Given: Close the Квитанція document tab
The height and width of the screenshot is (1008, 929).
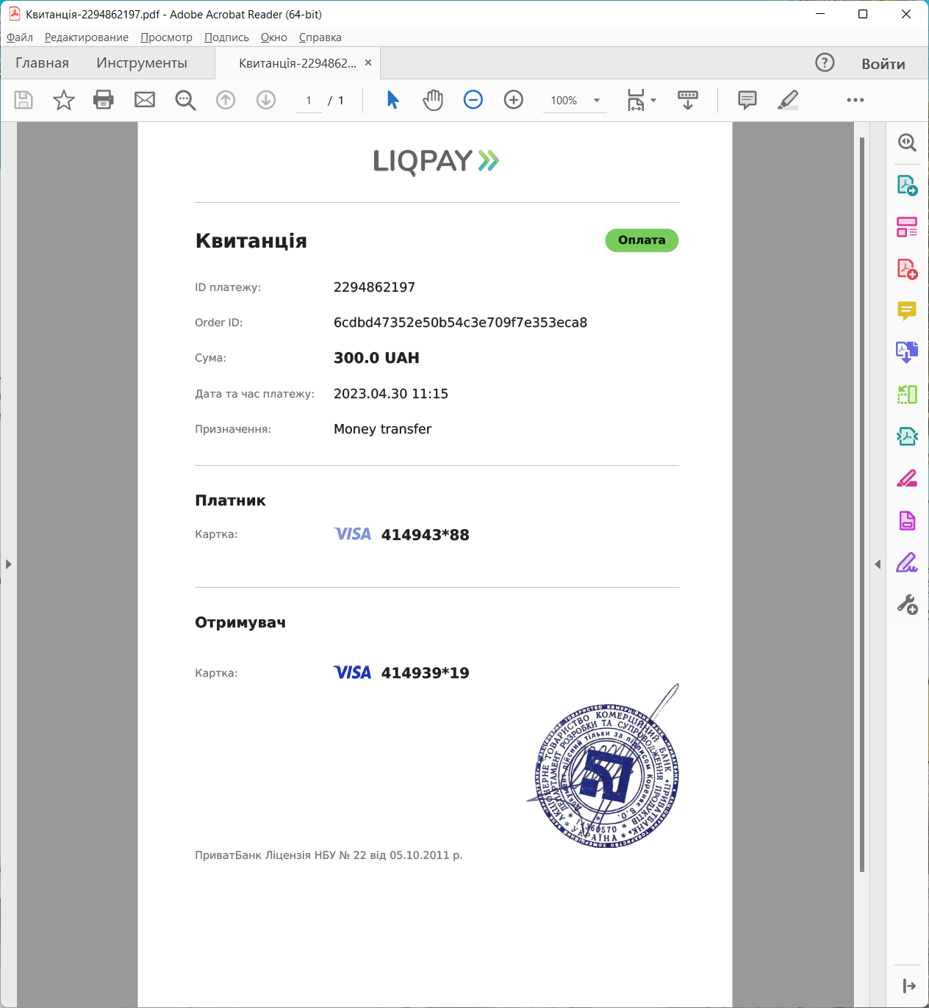Looking at the screenshot, I should (368, 63).
